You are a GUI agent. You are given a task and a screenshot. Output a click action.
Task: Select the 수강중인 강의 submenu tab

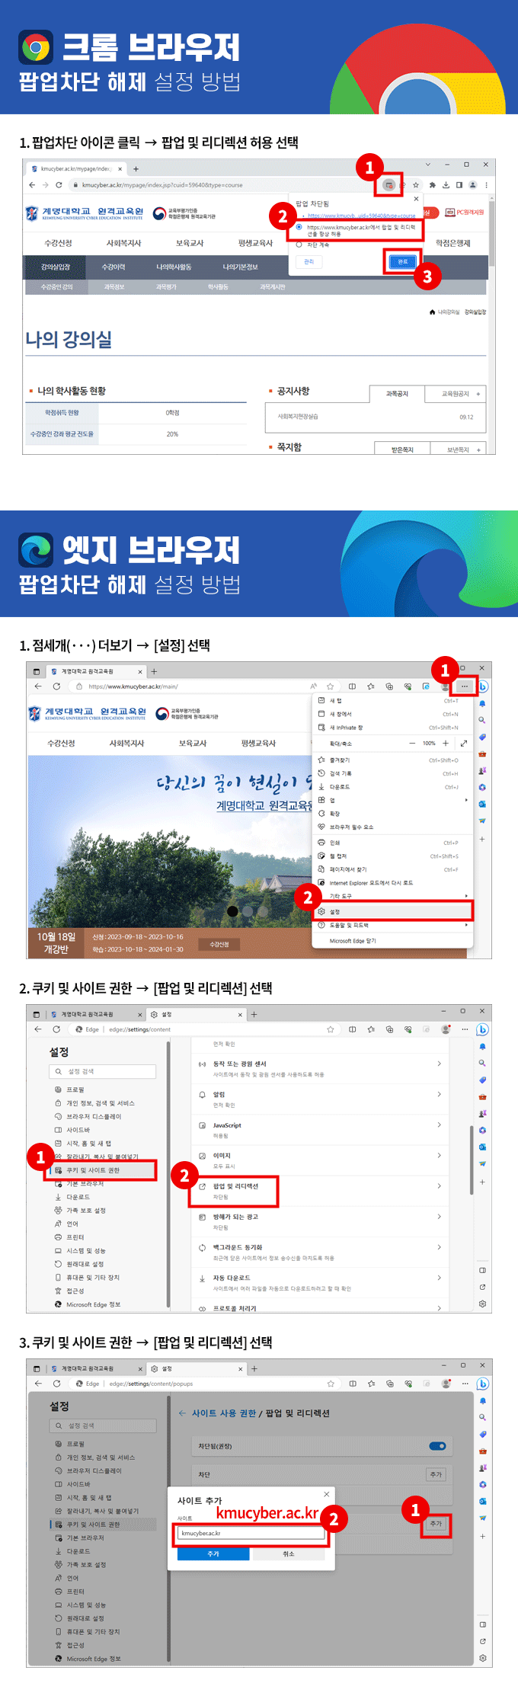tap(57, 287)
